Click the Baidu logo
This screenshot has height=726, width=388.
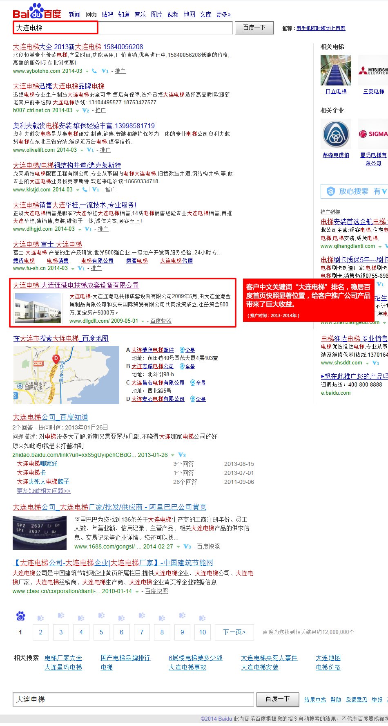[37, 11]
